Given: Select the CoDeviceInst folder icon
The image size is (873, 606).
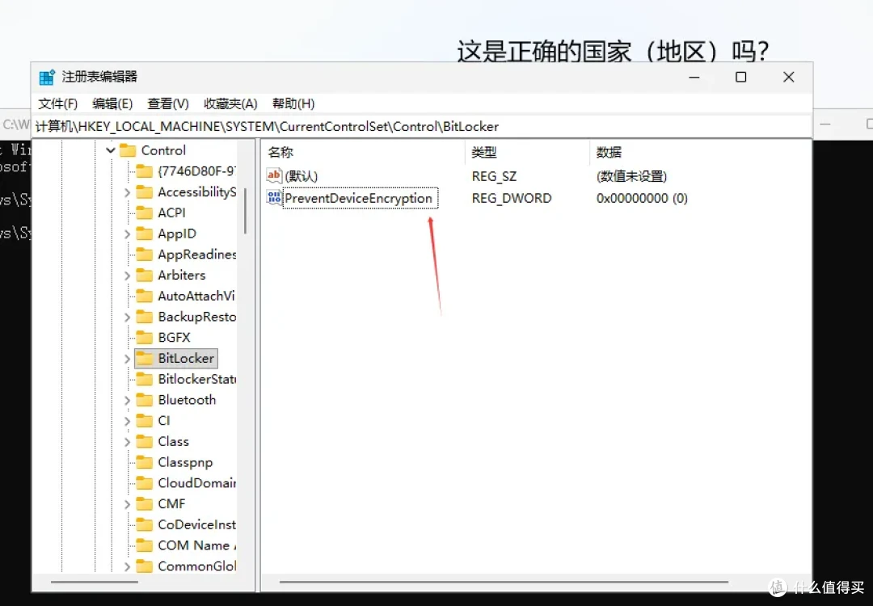Looking at the screenshot, I should click(x=144, y=524).
